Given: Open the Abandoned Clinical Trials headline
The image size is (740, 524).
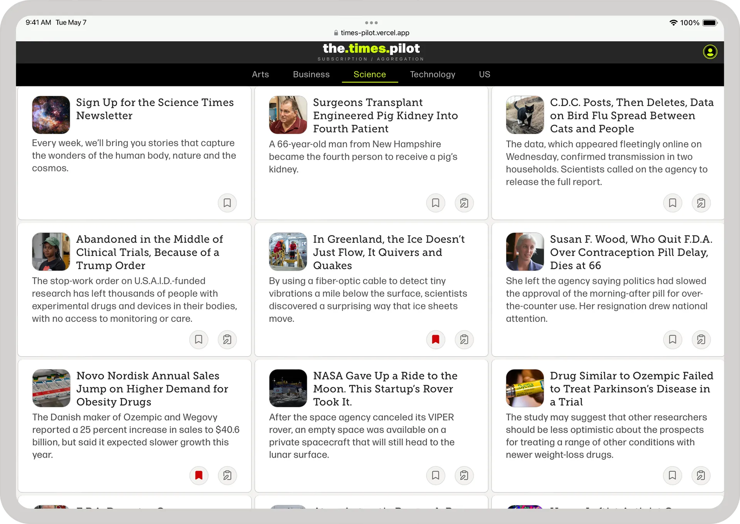Looking at the screenshot, I should pos(150,252).
